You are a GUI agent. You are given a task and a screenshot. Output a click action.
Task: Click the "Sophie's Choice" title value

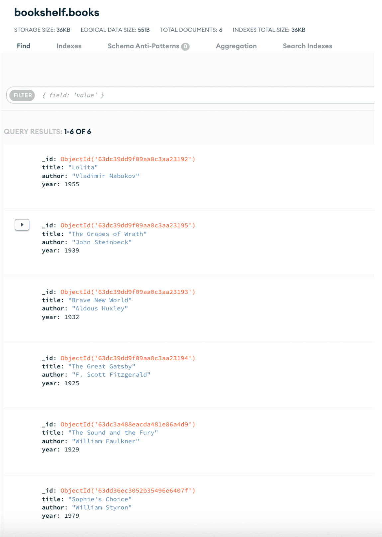[100, 499]
